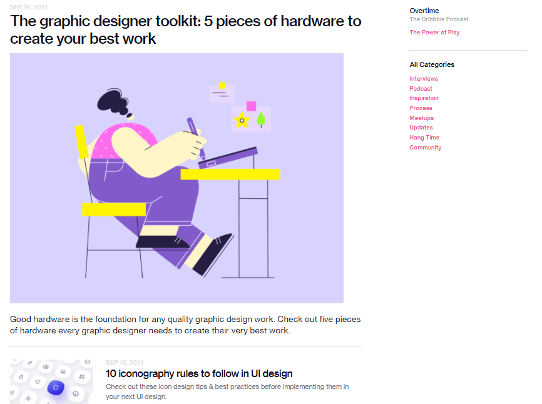Open the 10 iconography rules article
The image size is (542, 404).
pyautogui.click(x=199, y=373)
